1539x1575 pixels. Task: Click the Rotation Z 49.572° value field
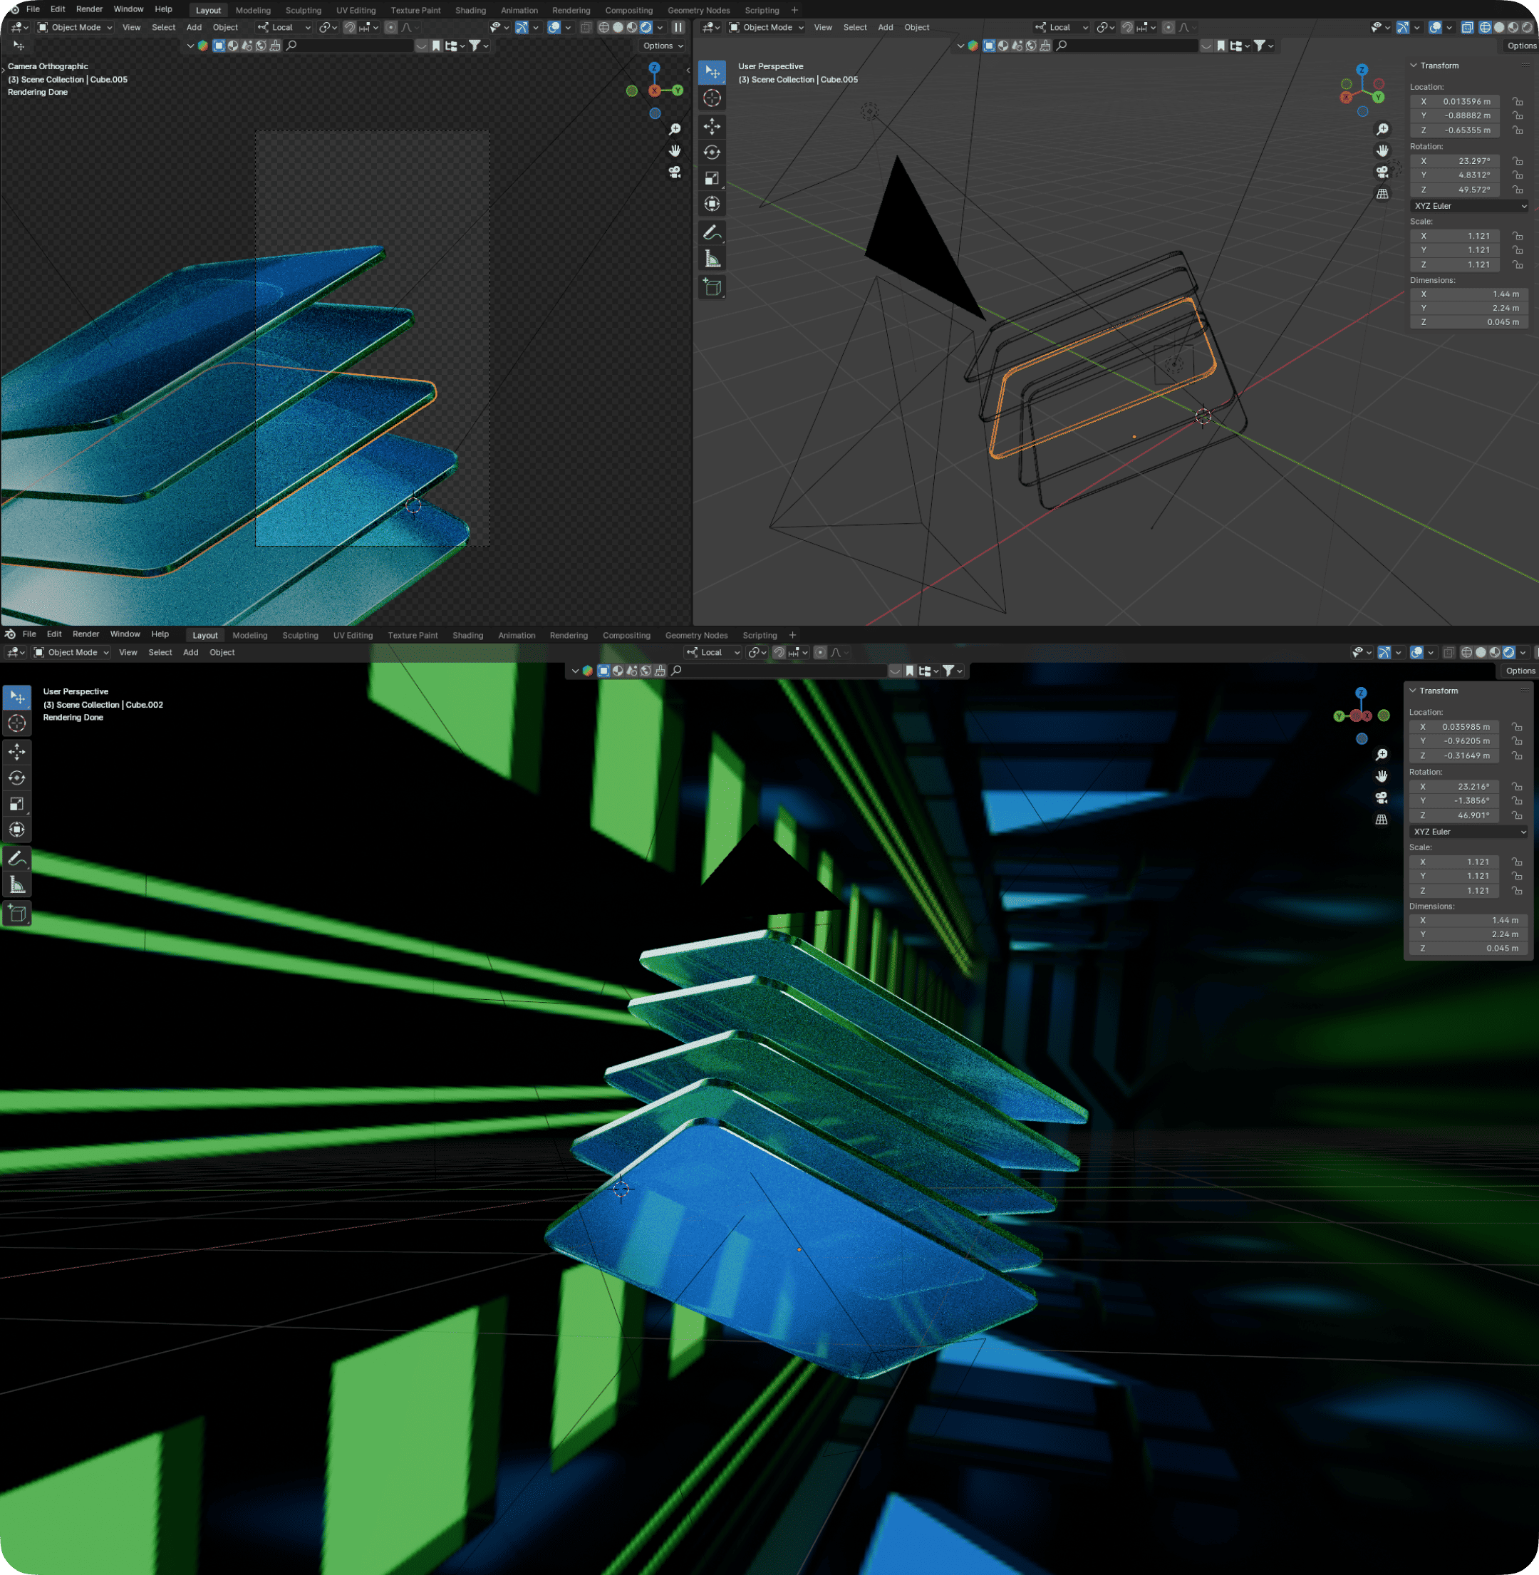pyautogui.click(x=1466, y=190)
